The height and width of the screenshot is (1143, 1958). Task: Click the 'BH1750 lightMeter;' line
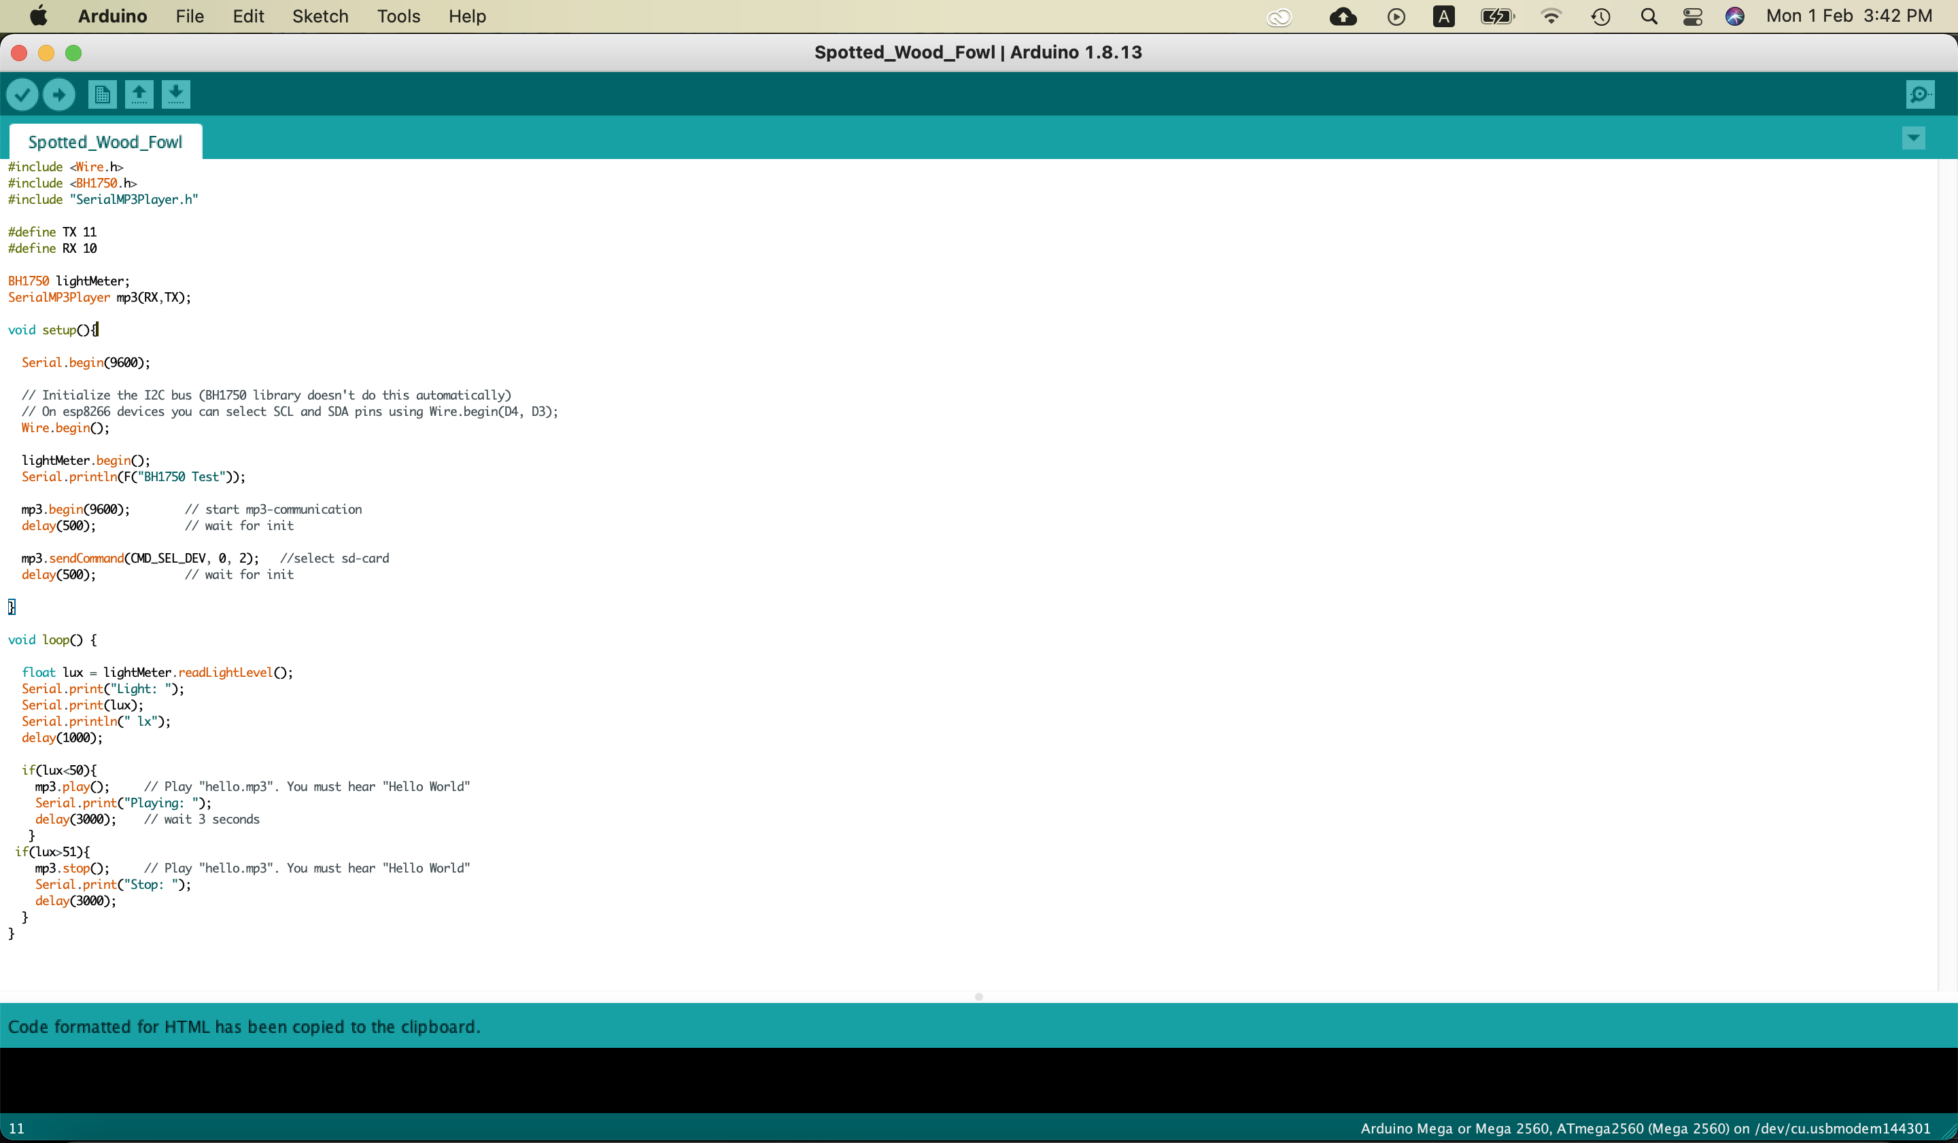pos(69,281)
